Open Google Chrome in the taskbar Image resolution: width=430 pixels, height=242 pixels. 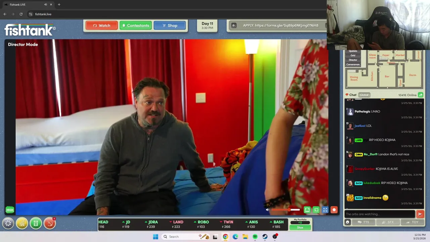(225, 237)
